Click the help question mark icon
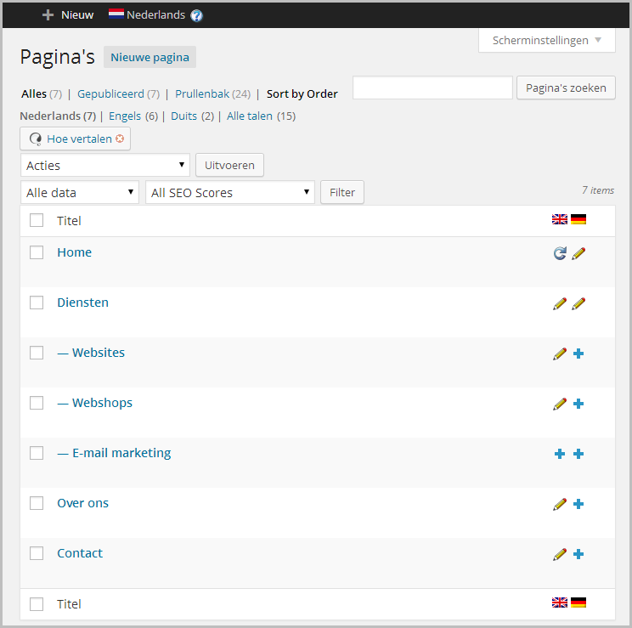The image size is (632, 628). pos(196,15)
